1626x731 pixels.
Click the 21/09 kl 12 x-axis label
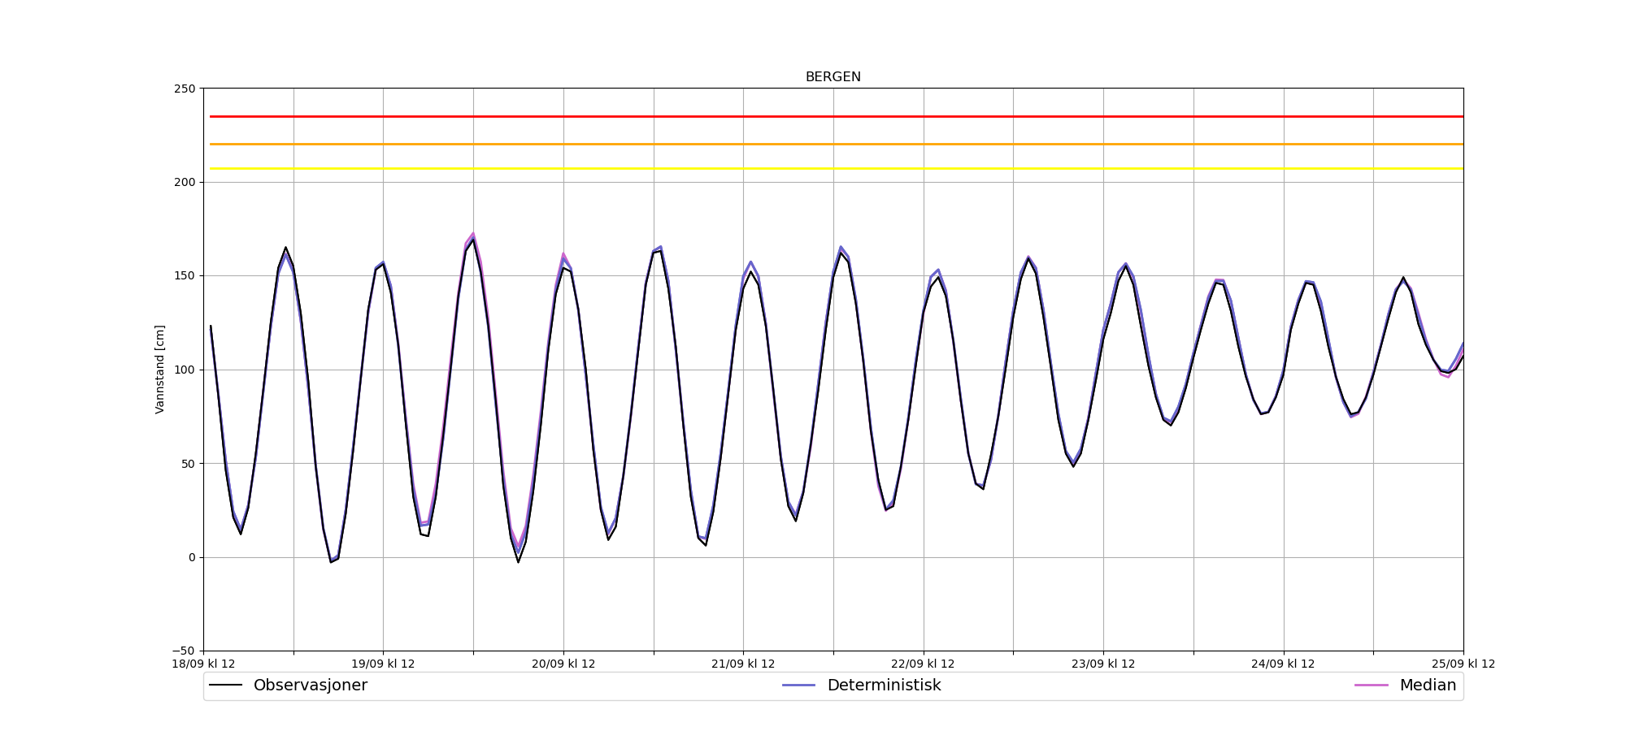(743, 664)
